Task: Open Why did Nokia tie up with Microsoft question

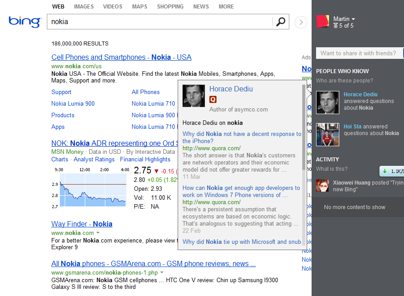Action: [x=242, y=242]
